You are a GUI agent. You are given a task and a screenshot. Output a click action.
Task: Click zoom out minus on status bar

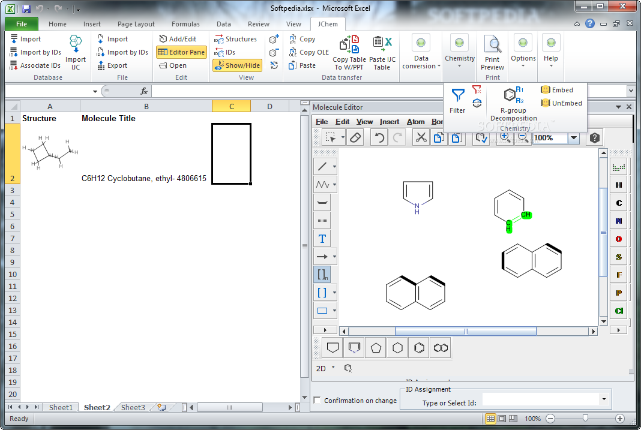[x=550, y=419]
